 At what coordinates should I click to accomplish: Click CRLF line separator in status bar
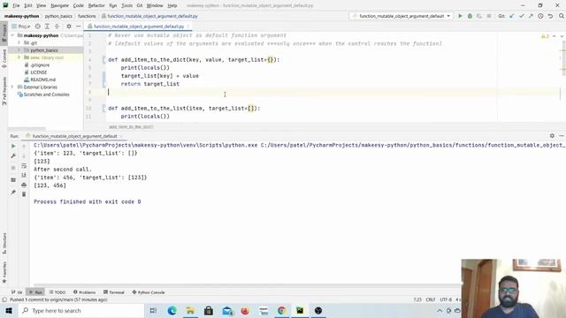coord(431,299)
